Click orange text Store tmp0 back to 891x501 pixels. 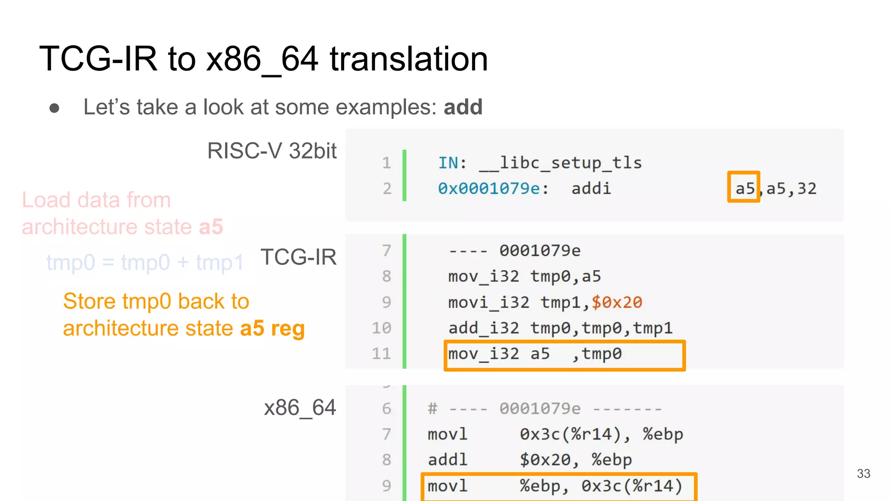pyautogui.click(x=156, y=301)
